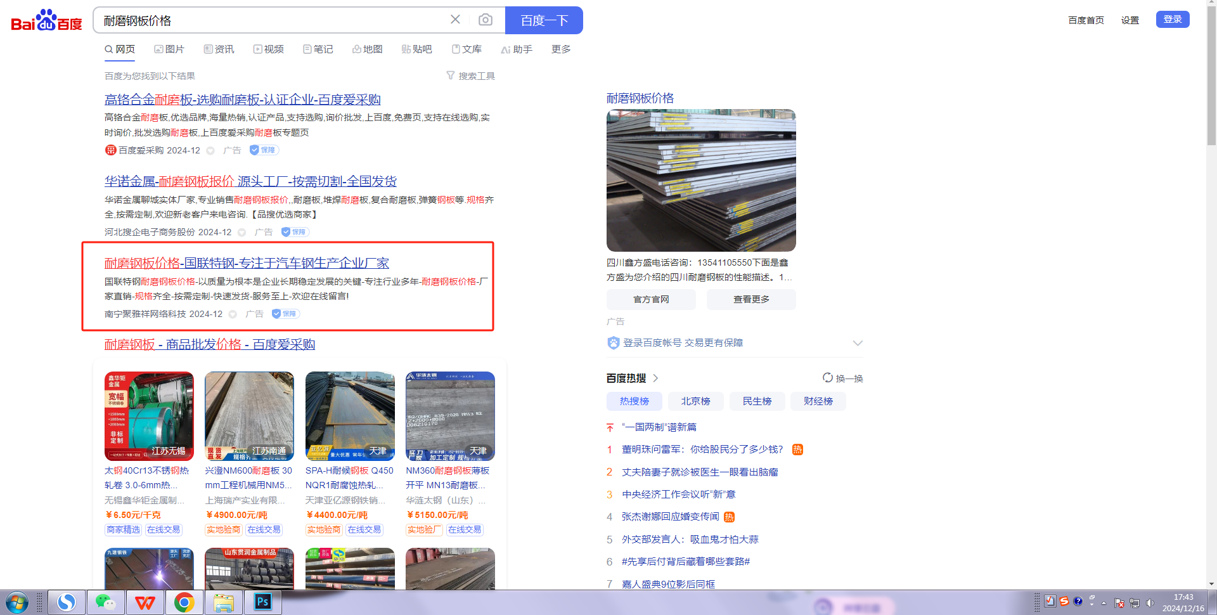Open the Windows Start menu
The image size is (1217, 615).
coord(18,602)
